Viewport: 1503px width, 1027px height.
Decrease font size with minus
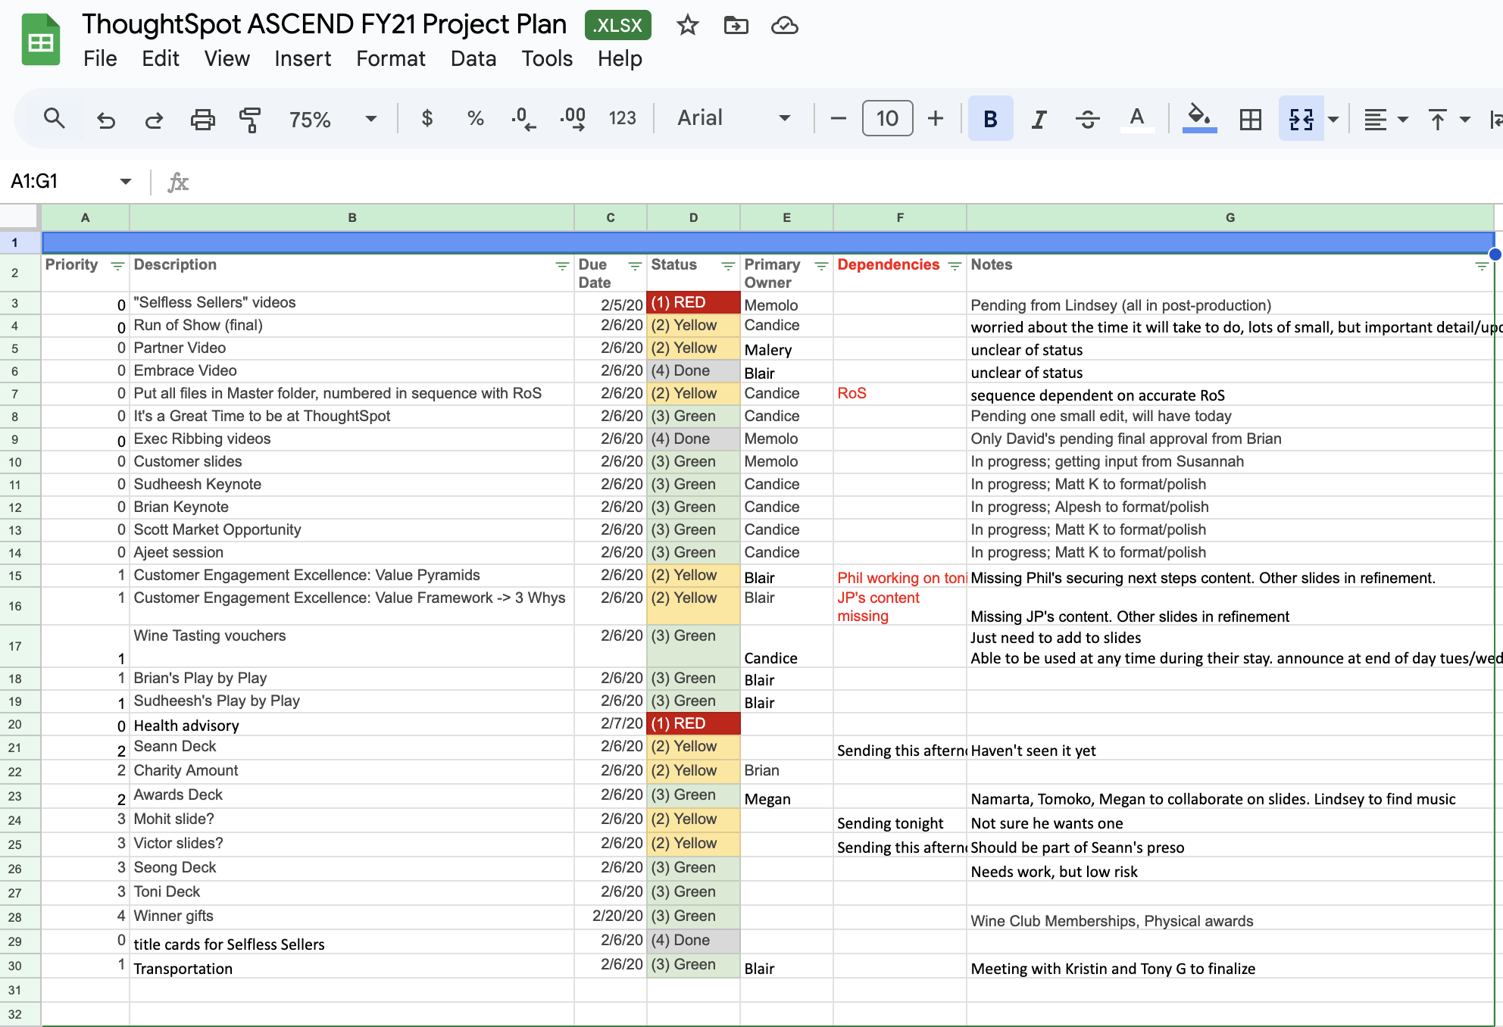(838, 118)
